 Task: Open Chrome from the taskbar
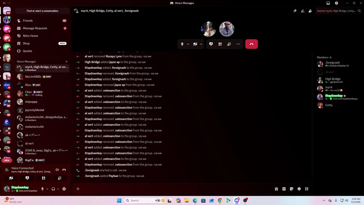tap(220, 200)
